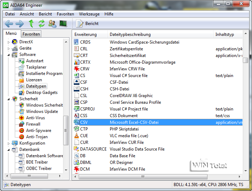Expand the Geräte tree node
The height and width of the screenshot is (191, 252).
coord(8,49)
